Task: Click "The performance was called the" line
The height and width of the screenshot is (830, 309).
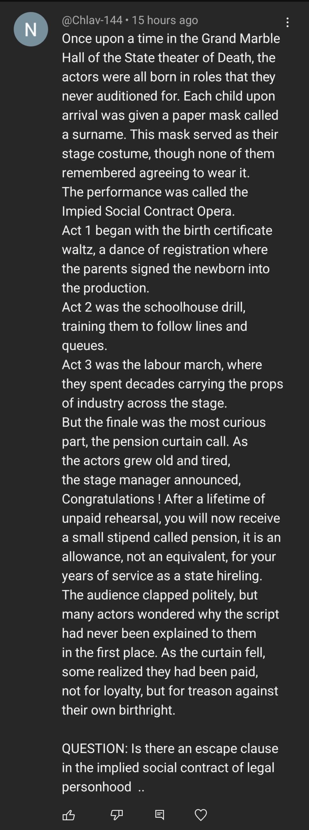Action: point(155,192)
